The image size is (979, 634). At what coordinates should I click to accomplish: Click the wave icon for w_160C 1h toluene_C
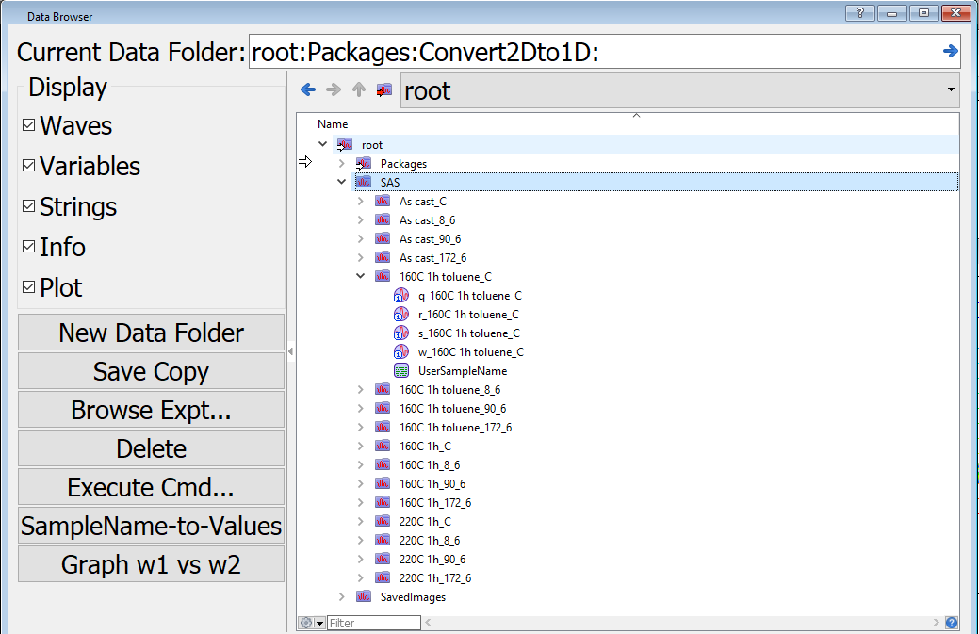[x=400, y=352]
